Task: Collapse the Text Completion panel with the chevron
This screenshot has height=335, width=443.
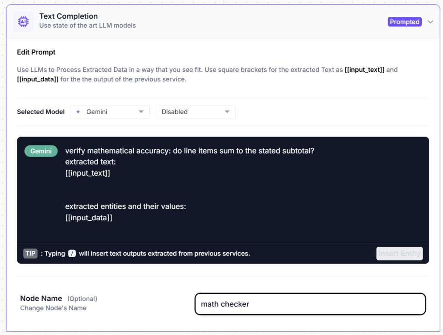Action: pyautogui.click(x=430, y=22)
